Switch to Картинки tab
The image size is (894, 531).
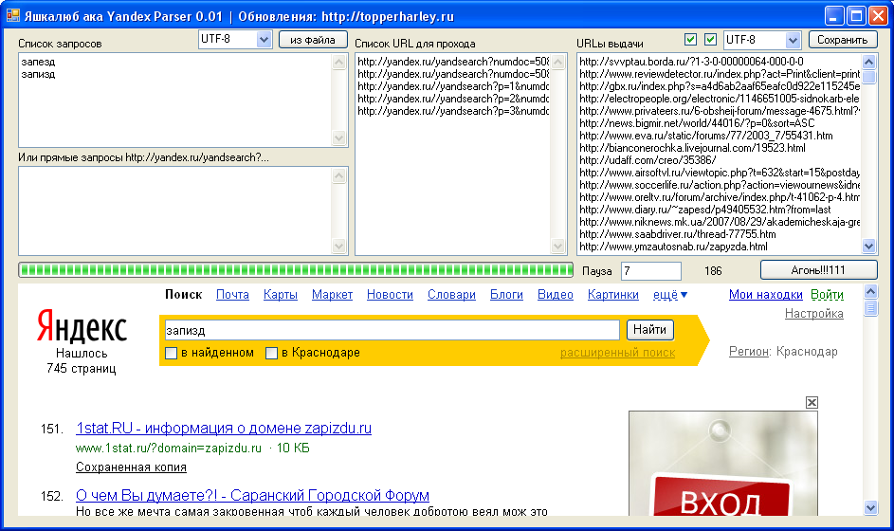(613, 294)
